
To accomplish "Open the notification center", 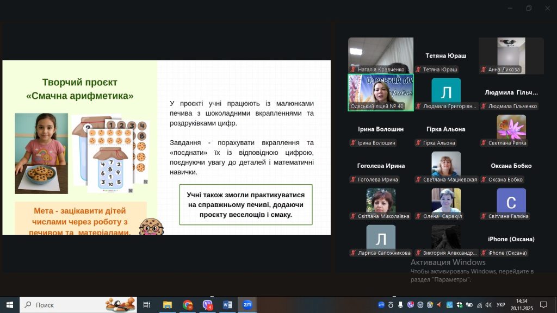I will 543,305.
